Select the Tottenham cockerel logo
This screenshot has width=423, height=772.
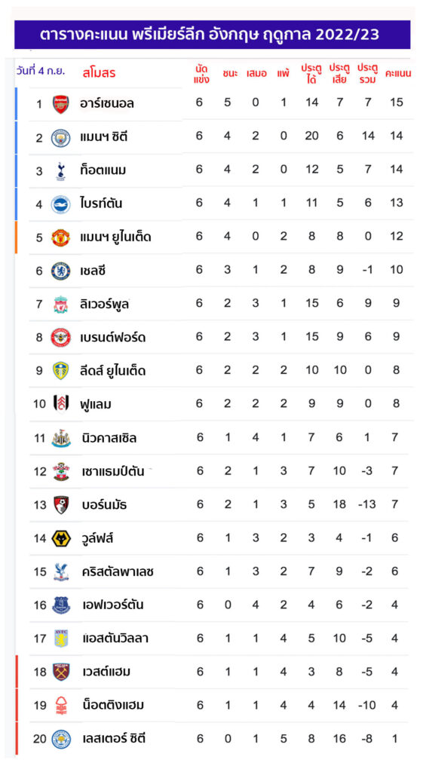61,171
